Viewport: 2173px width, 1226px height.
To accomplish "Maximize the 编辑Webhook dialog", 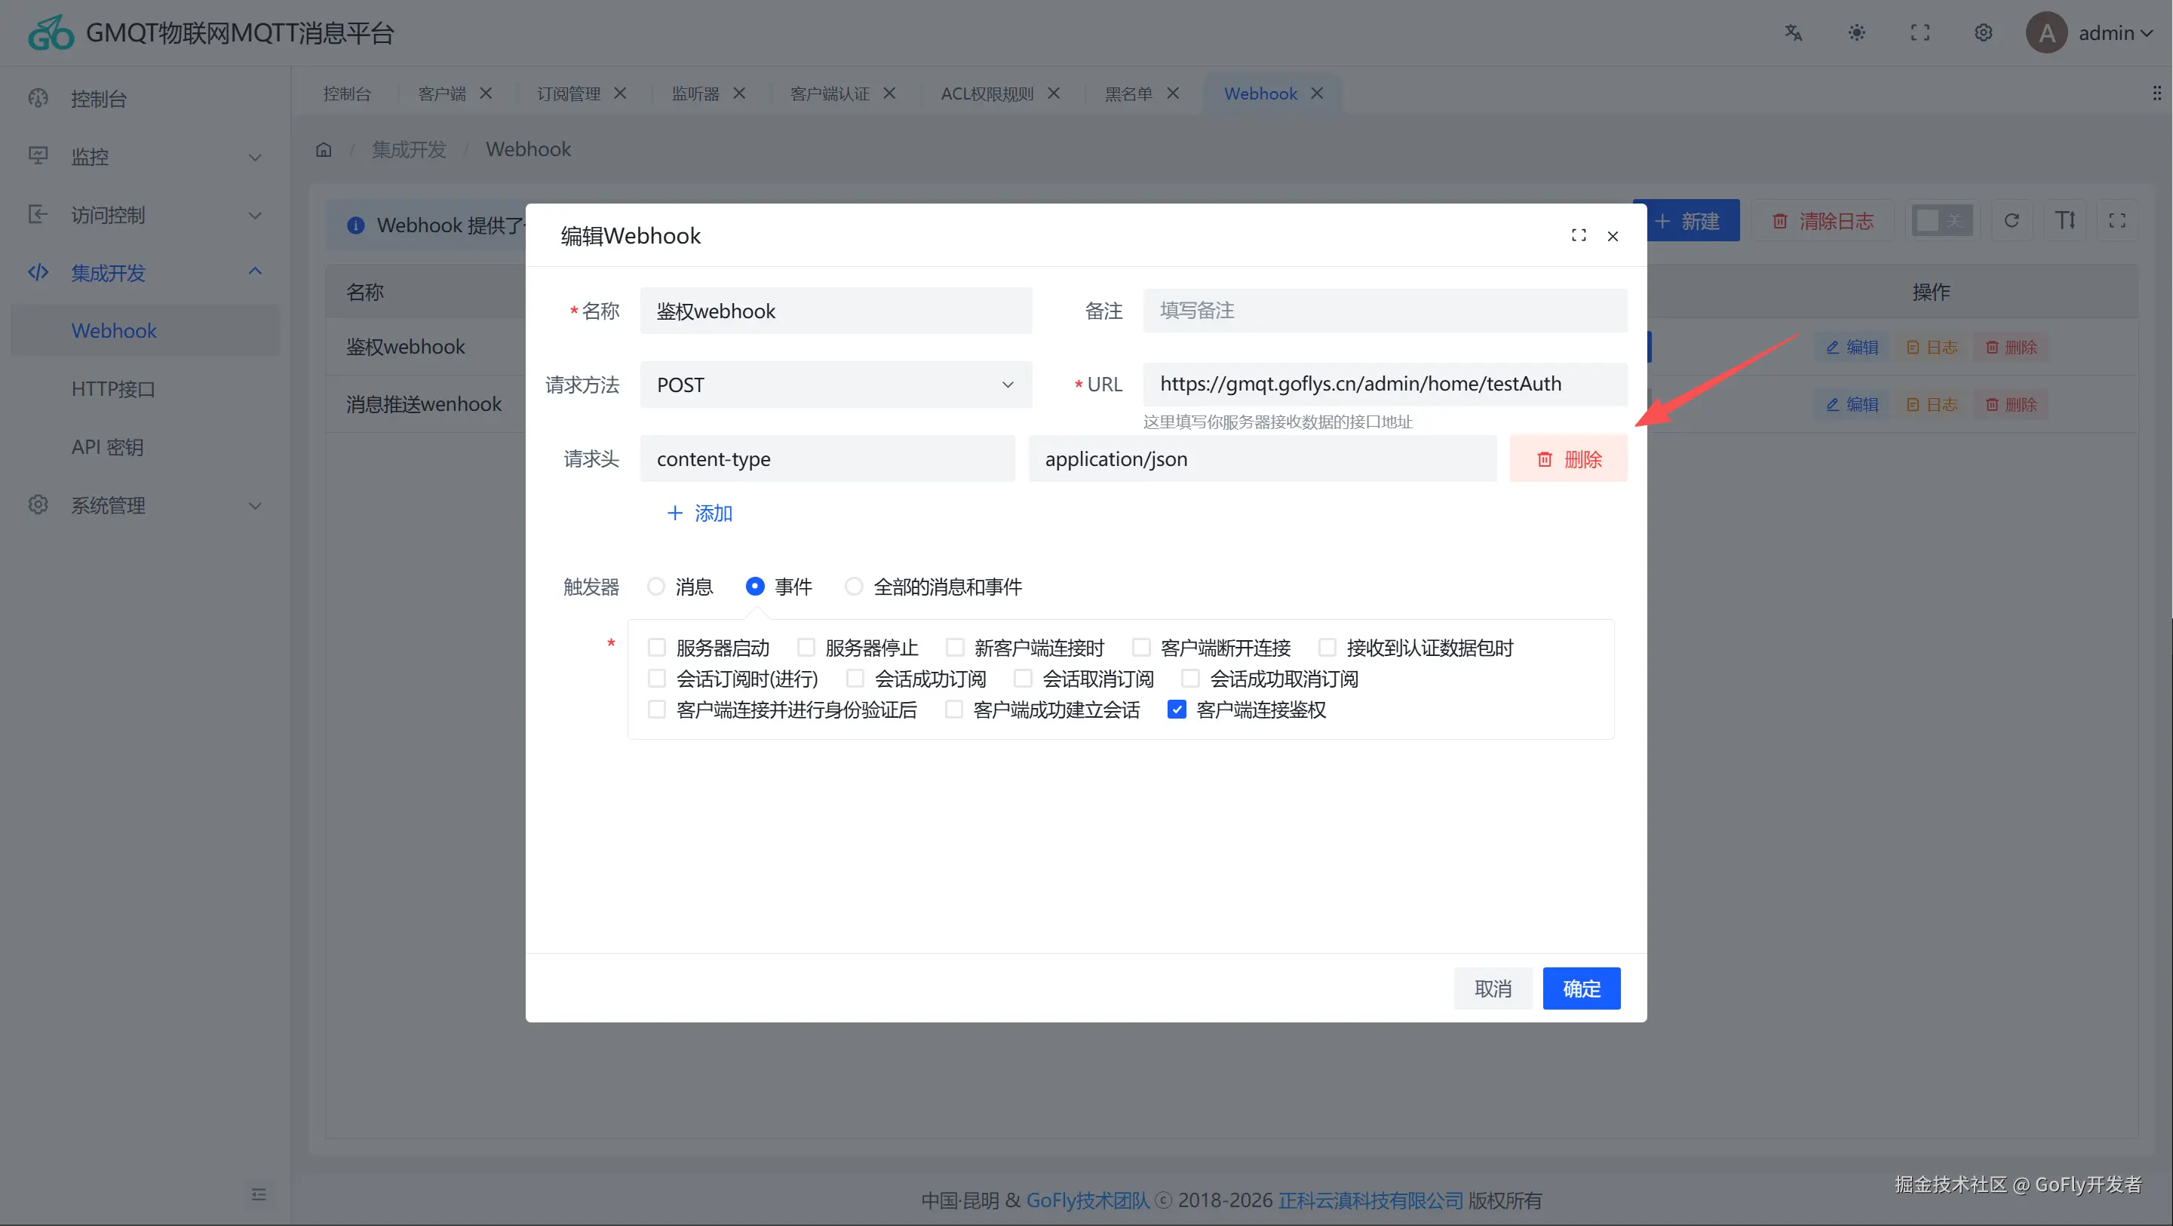I will click(x=1579, y=236).
